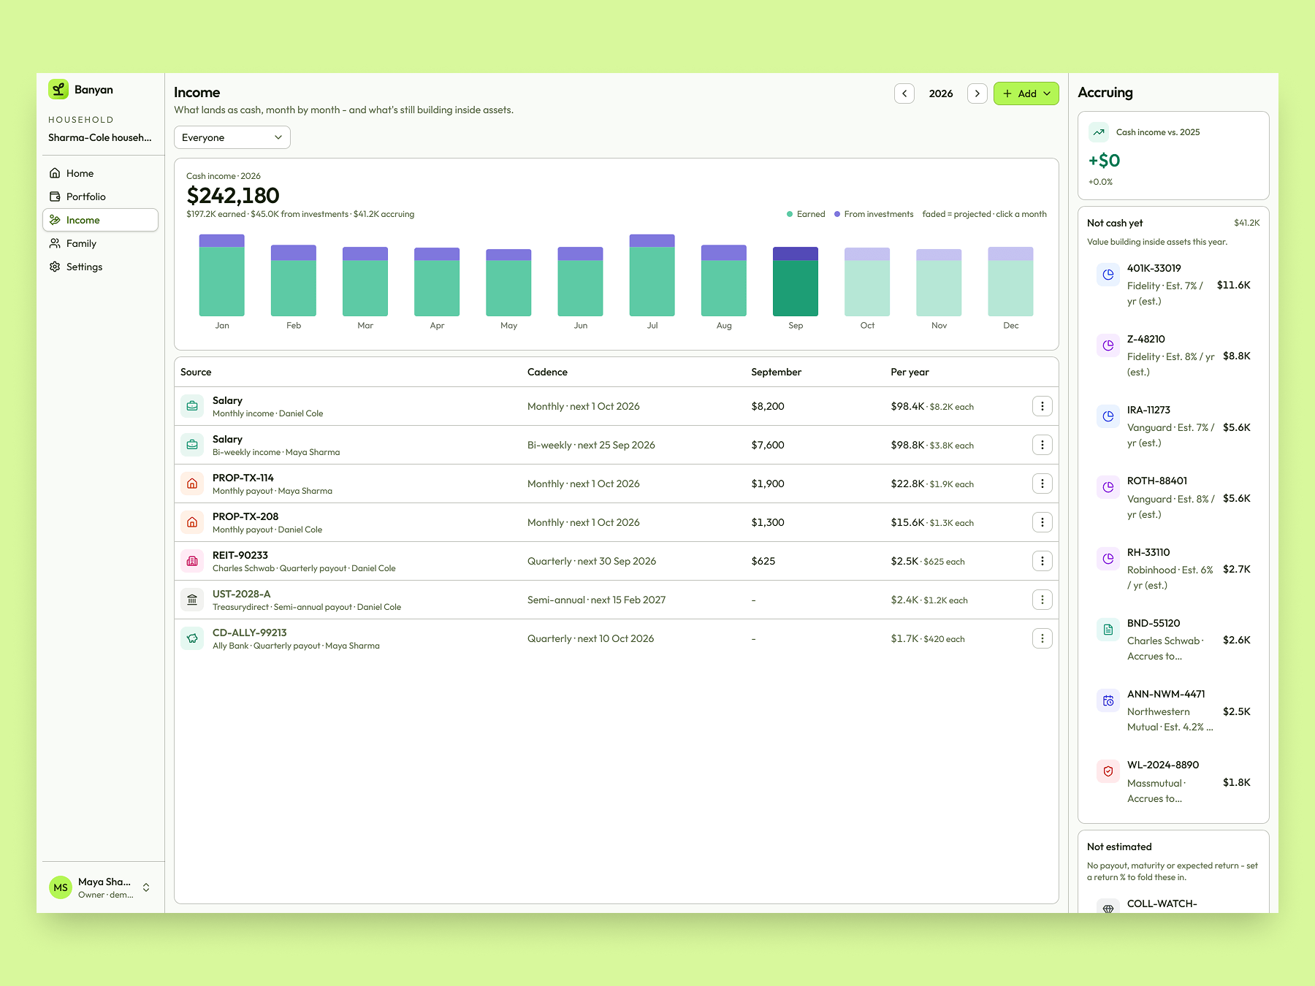Click the UST-2028-A bank icon
This screenshot has height=986, width=1315.
192,600
